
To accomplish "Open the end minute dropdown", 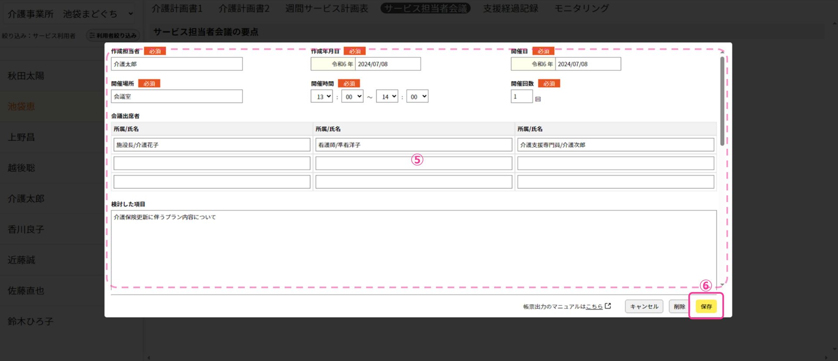I will point(417,96).
